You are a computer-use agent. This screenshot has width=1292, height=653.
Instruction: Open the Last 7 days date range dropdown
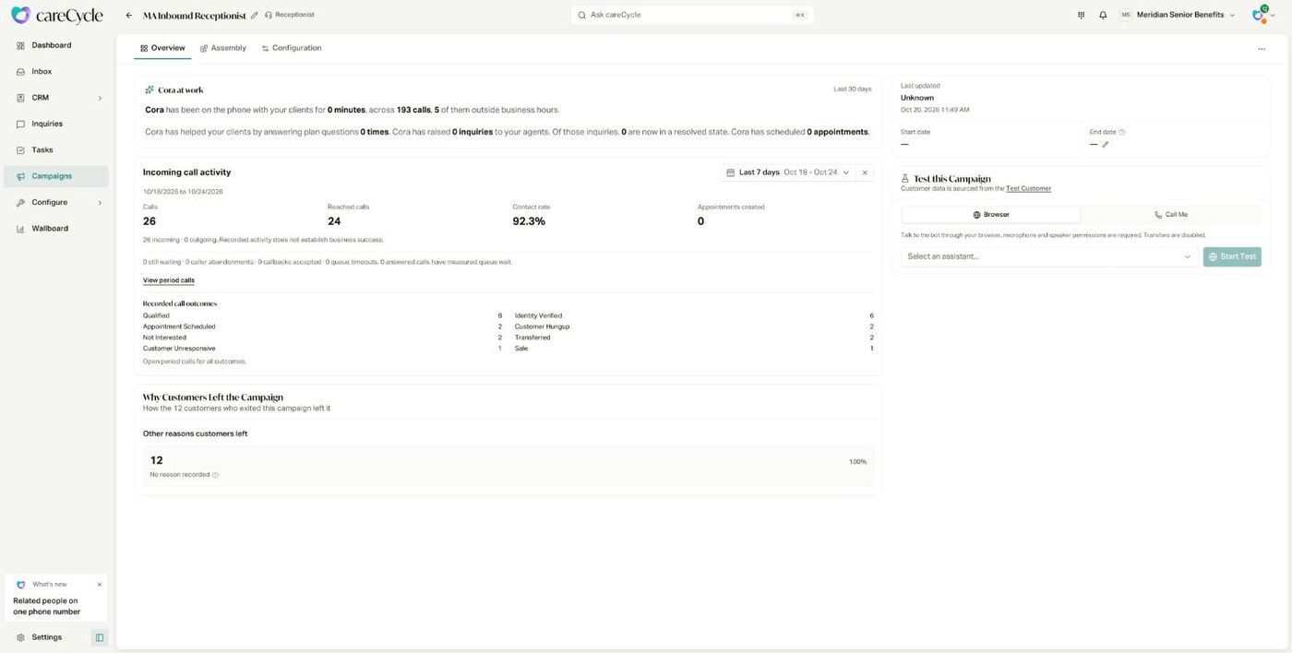tap(788, 172)
